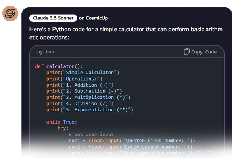Viewport: 238px width, 158px height.
Task: Place cursor on "def calculator():" line
Action: pos(59,66)
